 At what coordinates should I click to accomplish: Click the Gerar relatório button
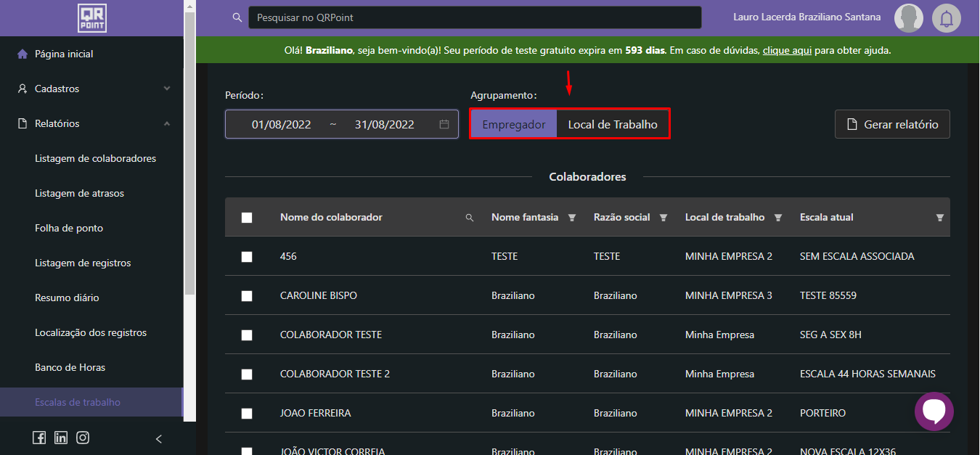tap(892, 124)
